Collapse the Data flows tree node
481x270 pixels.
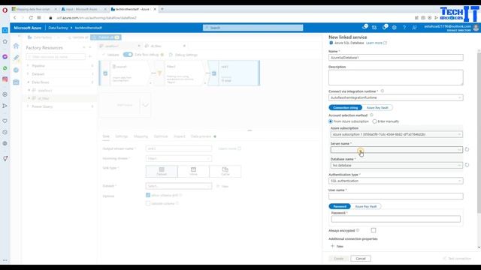(28, 82)
